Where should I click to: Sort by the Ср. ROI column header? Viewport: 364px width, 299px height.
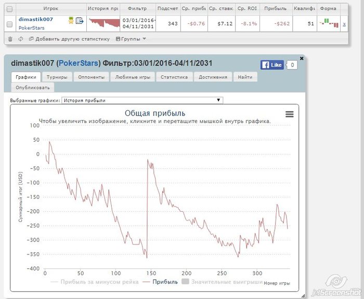point(247,9)
